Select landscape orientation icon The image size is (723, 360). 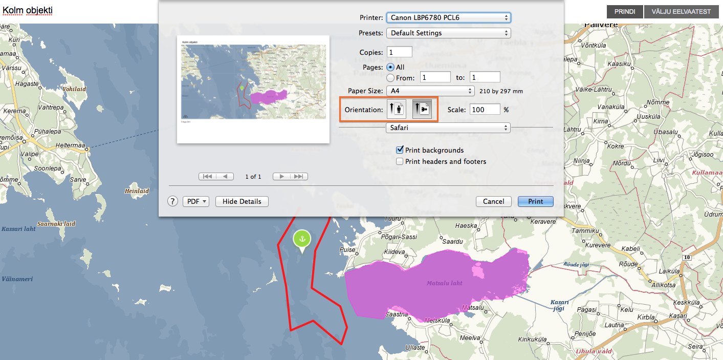coord(422,109)
